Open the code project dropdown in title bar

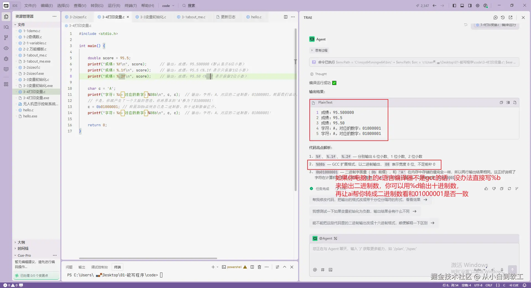168,6
